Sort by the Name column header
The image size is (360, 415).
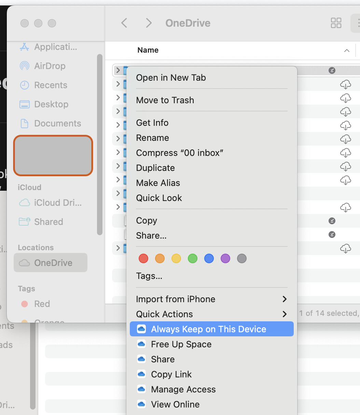[148, 50]
